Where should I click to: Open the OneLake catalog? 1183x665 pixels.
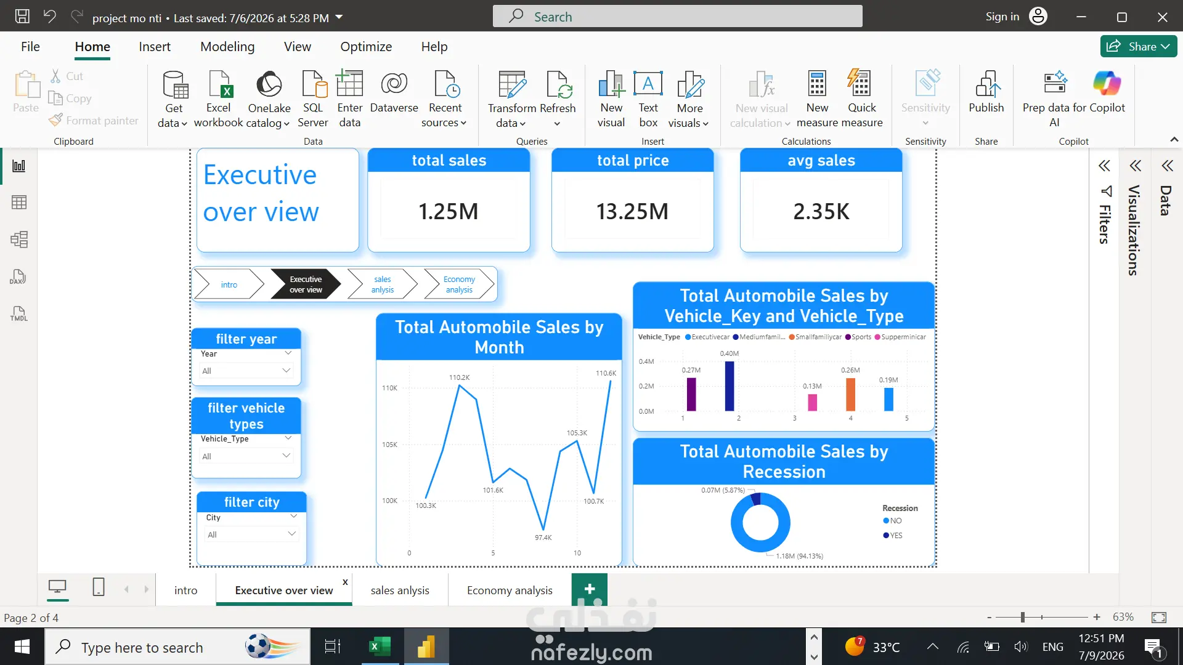269,99
